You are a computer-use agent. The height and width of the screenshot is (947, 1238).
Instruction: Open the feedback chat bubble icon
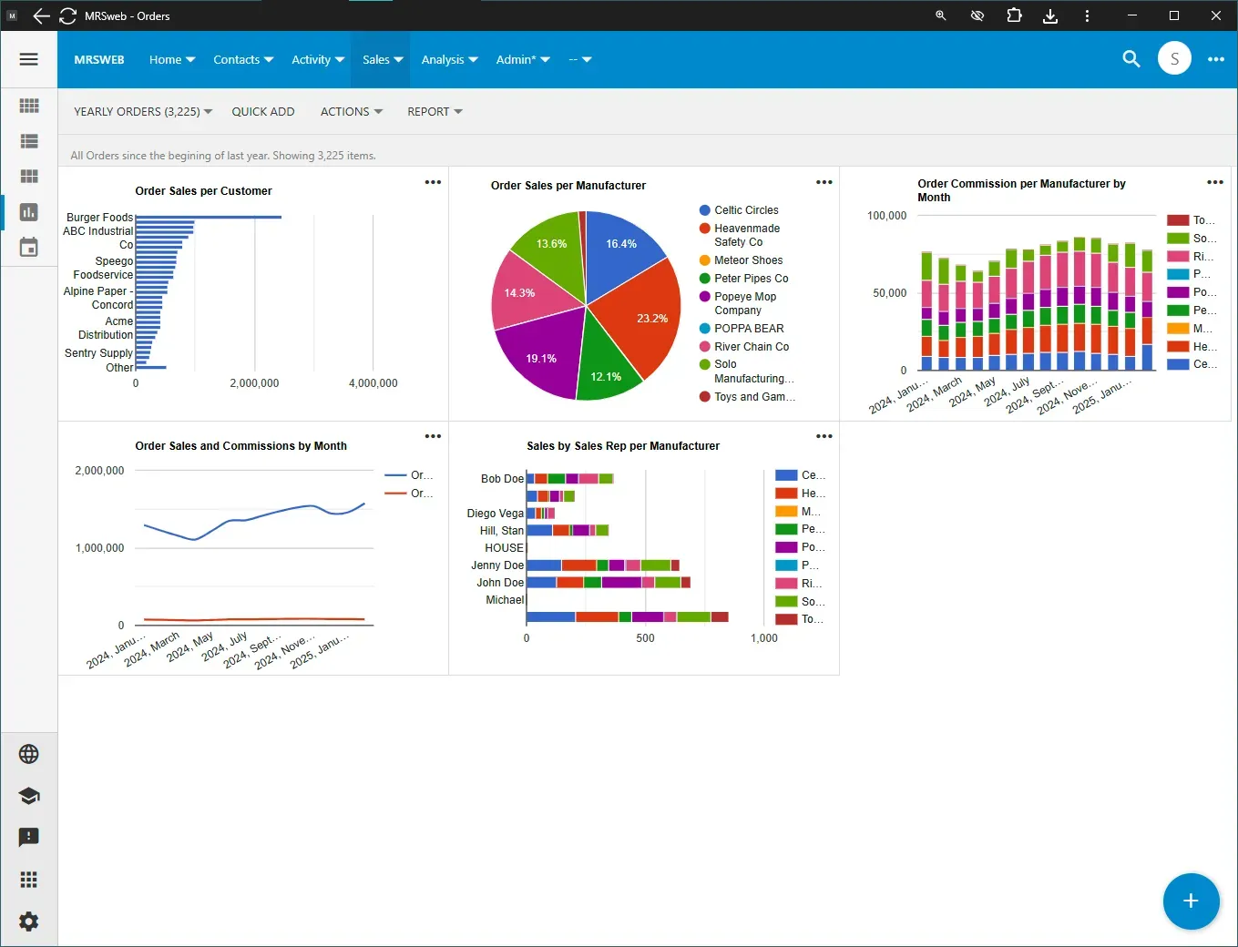click(29, 838)
